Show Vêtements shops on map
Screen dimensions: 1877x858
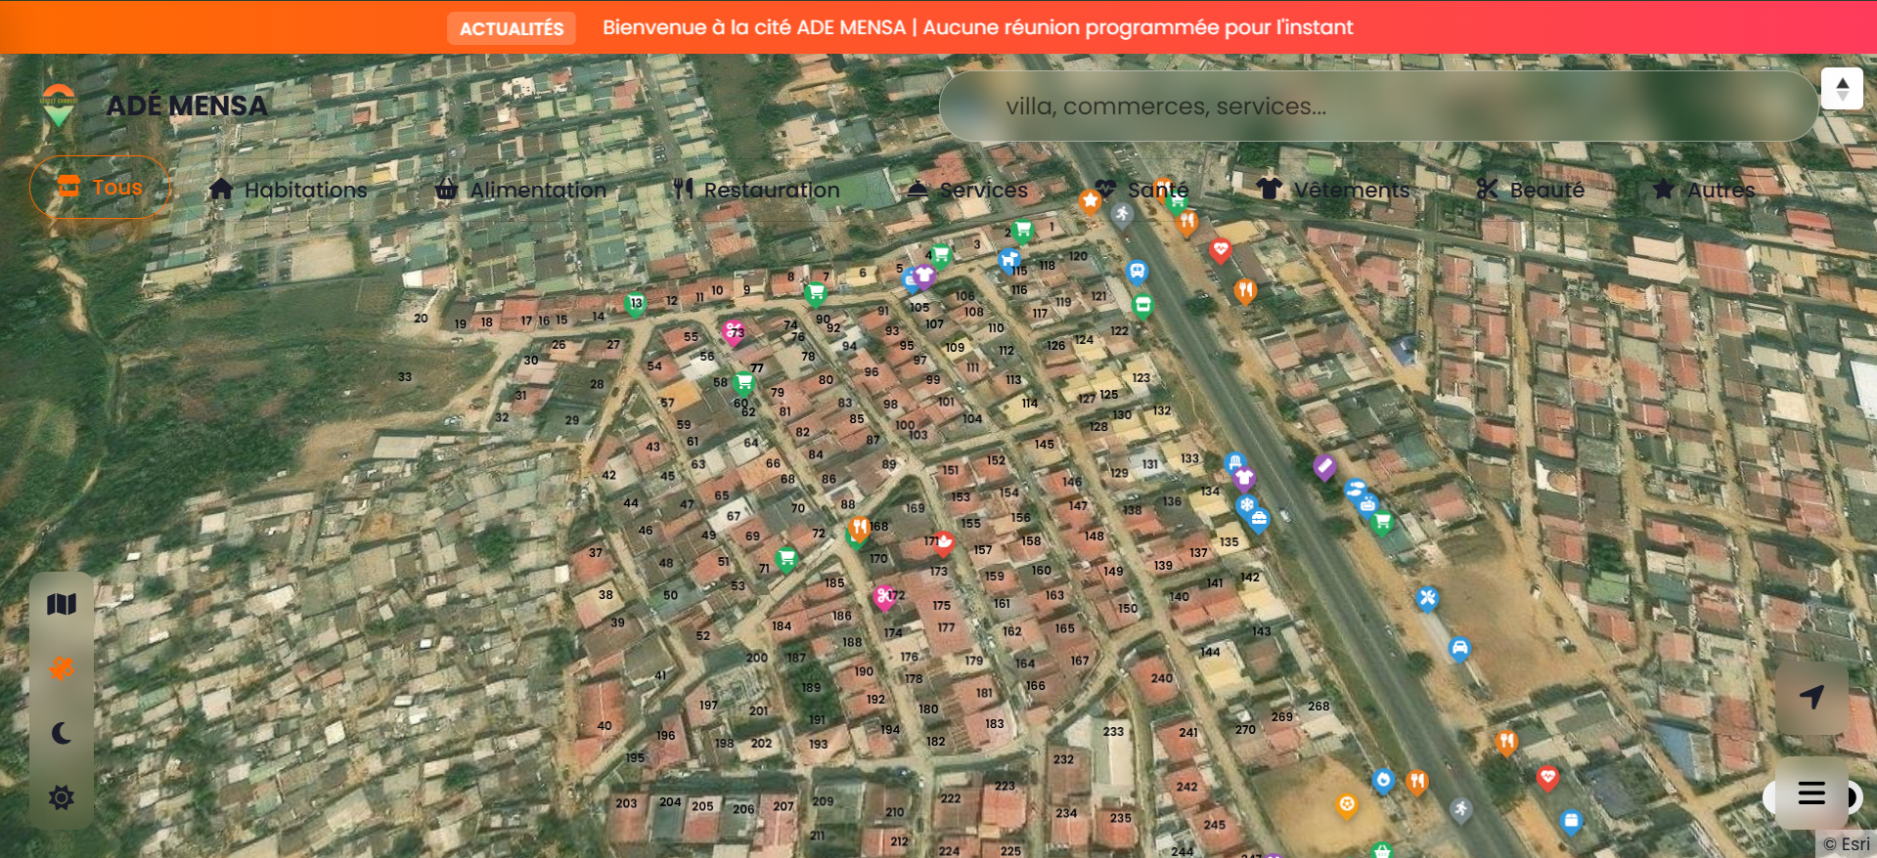[x=1335, y=190]
